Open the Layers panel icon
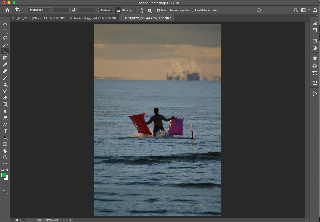Screen dimensions: 320x222 pos(315,58)
